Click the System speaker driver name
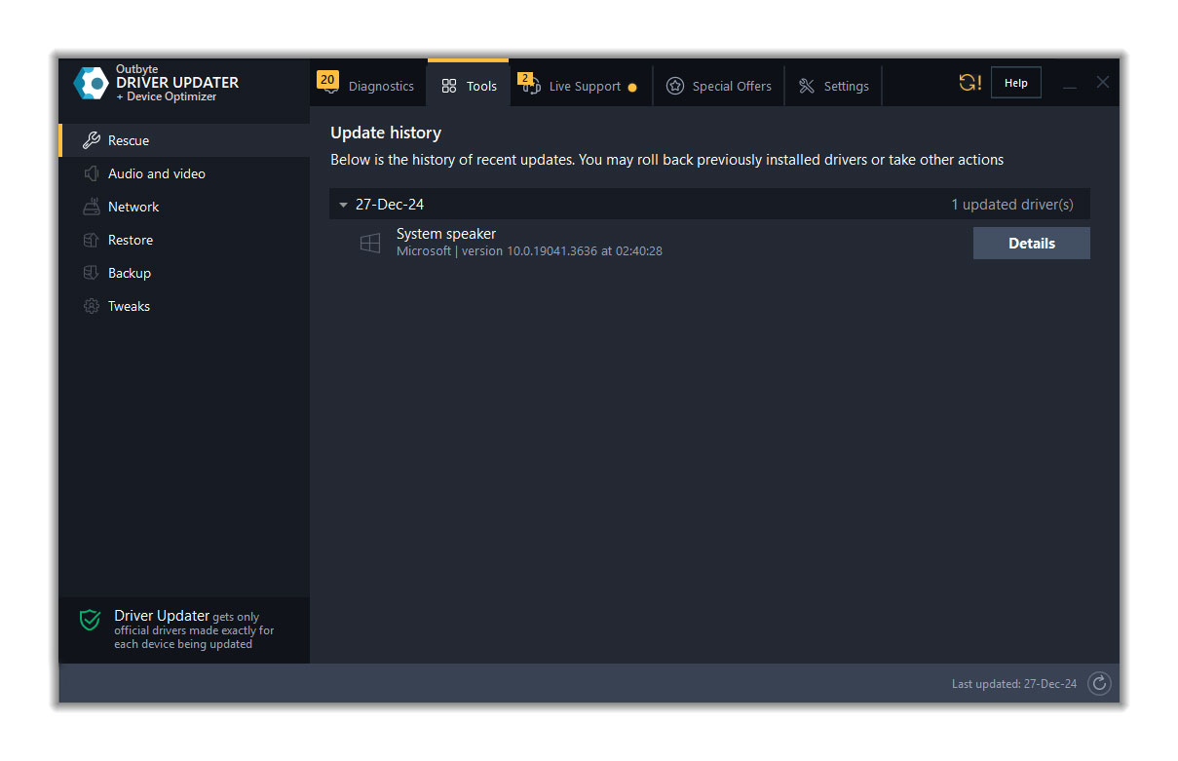The image size is (1178, 761). tap(446, 234)
